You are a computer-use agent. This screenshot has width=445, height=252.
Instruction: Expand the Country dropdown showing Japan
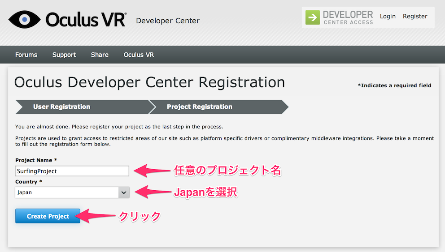(x=72, y=192)
